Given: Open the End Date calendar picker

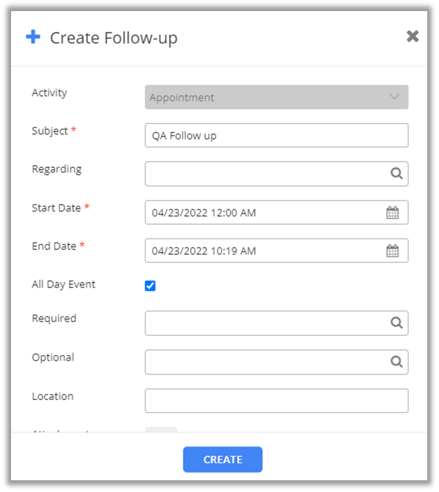Looking at the screenshot, I should tap(393, 251).
